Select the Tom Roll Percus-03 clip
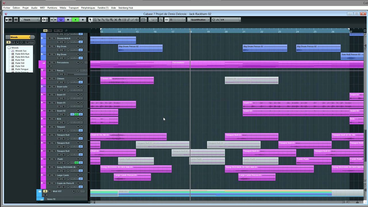Viewport: 368px width, 207px height. pyautogui.click(x=352, y=56)
